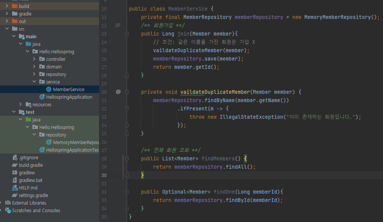Image resolution: width=383 pixels, height=222 pixels.
Task: Click the IllegalStateException text on line 23
Action: (x=251, y=117)
